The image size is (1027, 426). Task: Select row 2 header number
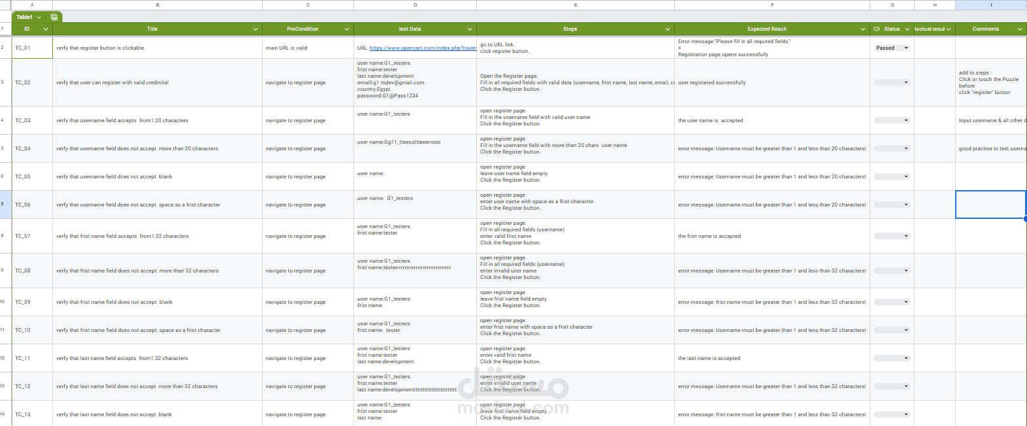5,48
